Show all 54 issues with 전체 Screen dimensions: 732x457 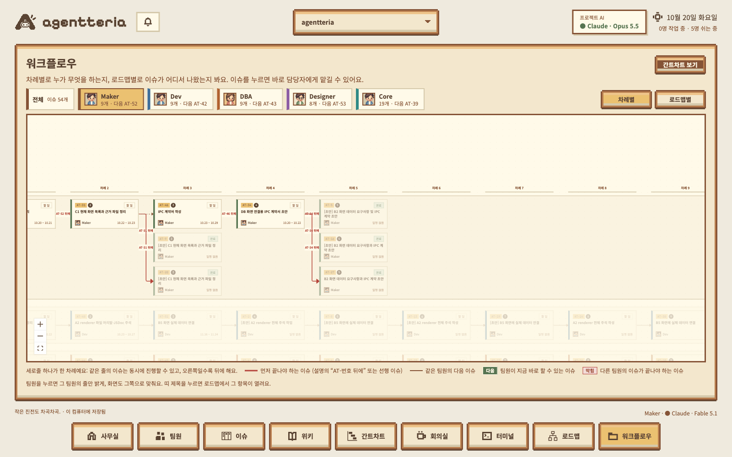tap(50, 100)
